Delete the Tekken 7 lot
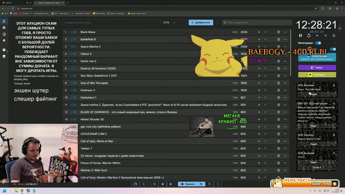The width and height of the screenshot is (345, 194). point(278,148)
